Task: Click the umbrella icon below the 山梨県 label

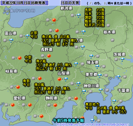Action: pos(66,79)
